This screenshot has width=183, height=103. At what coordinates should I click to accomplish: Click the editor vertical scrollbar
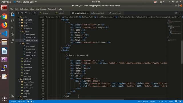[182, 52]
